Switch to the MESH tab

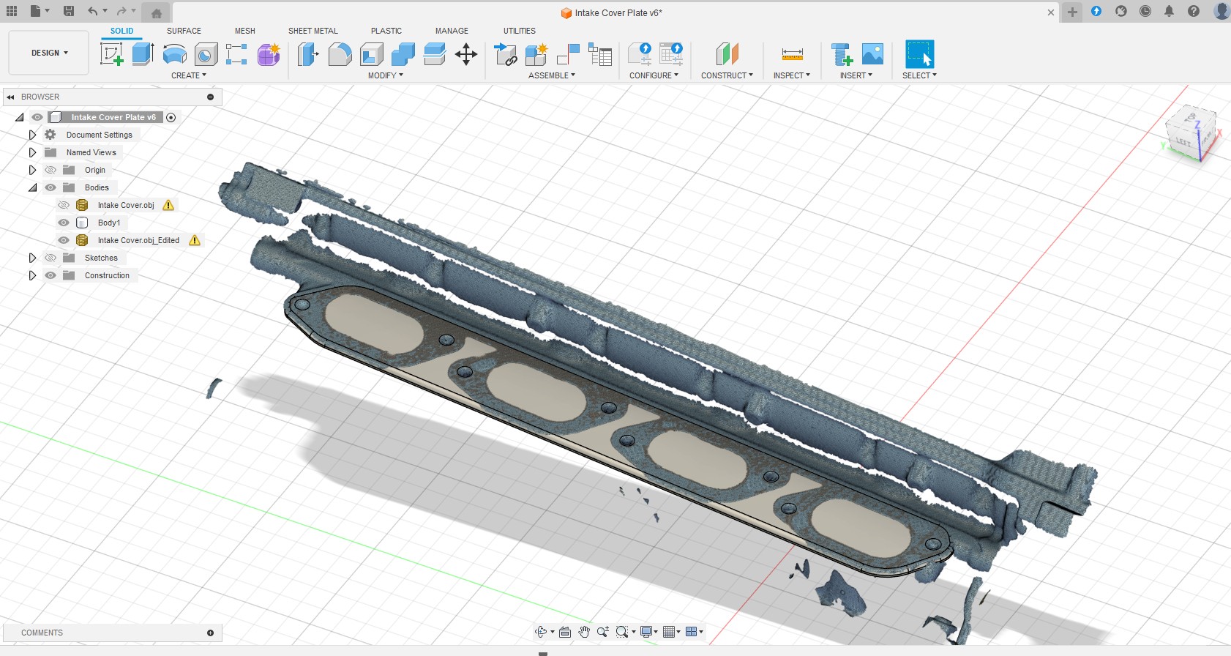click(244, 31)
